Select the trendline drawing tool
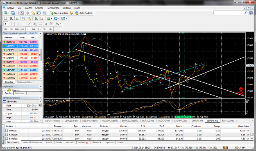The height and width of the screenshot is (151, 256). pos(29,24)
